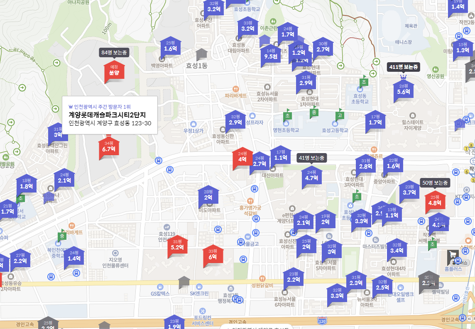Viewport: 475px width, 329px height.
Task: Click the 영신공원 park icon
Action: [436, 70]
